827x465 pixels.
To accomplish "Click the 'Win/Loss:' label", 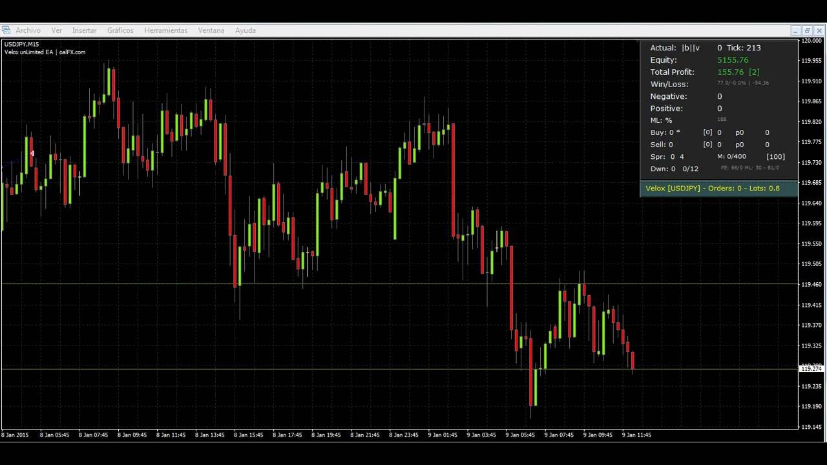I will (669, 85).
